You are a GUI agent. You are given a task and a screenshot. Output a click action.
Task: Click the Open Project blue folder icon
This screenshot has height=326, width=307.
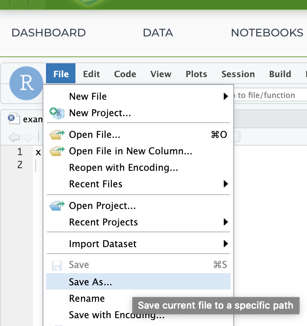57,206
